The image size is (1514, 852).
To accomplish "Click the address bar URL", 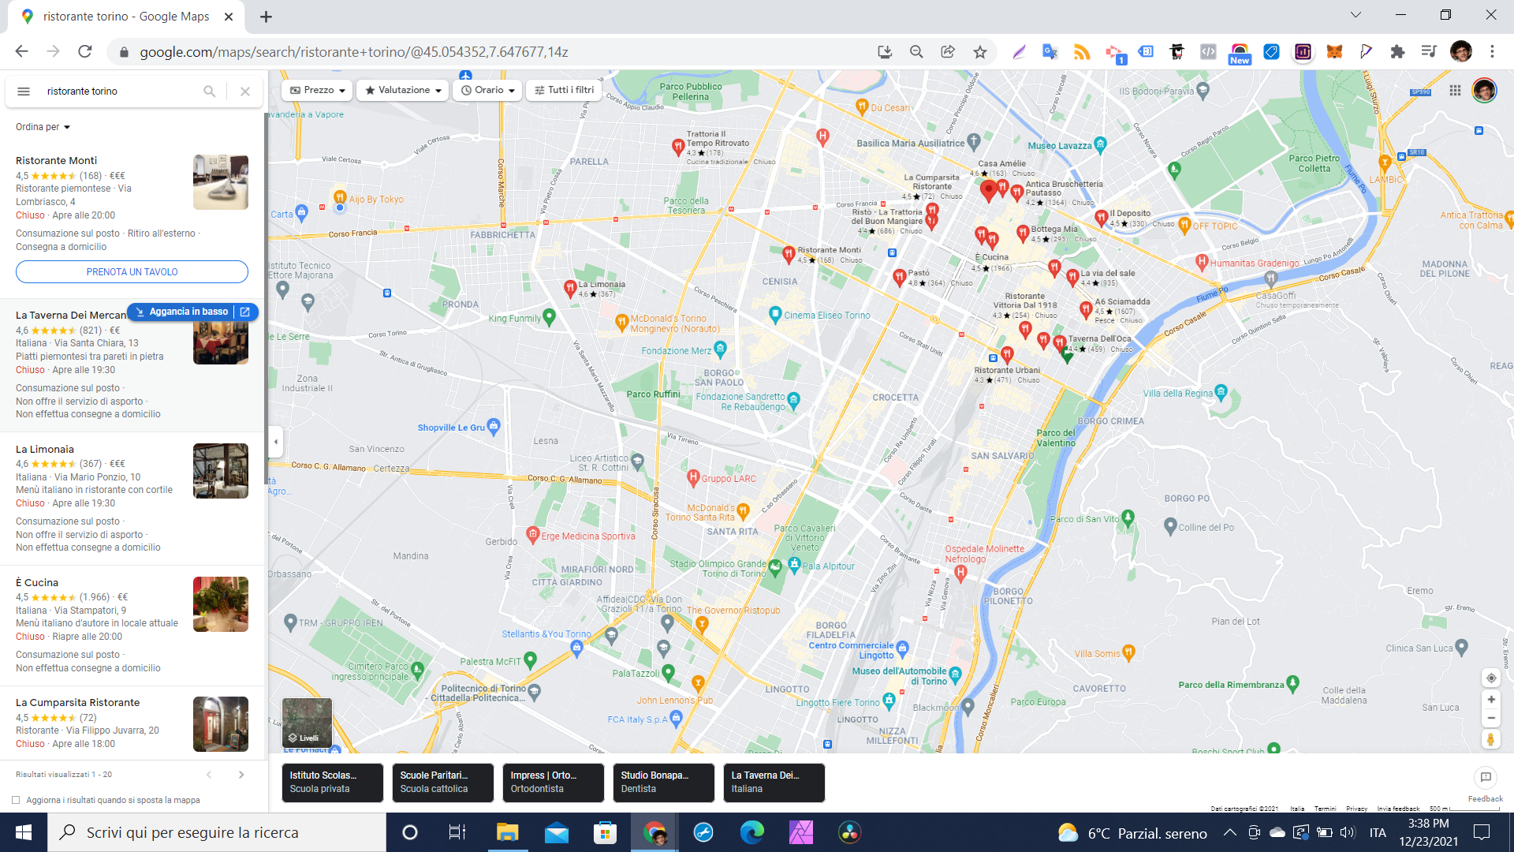I will pos(354,52).
